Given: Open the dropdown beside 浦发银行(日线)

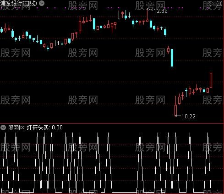Looking at the screenshot, I should (x=42, y=3).
